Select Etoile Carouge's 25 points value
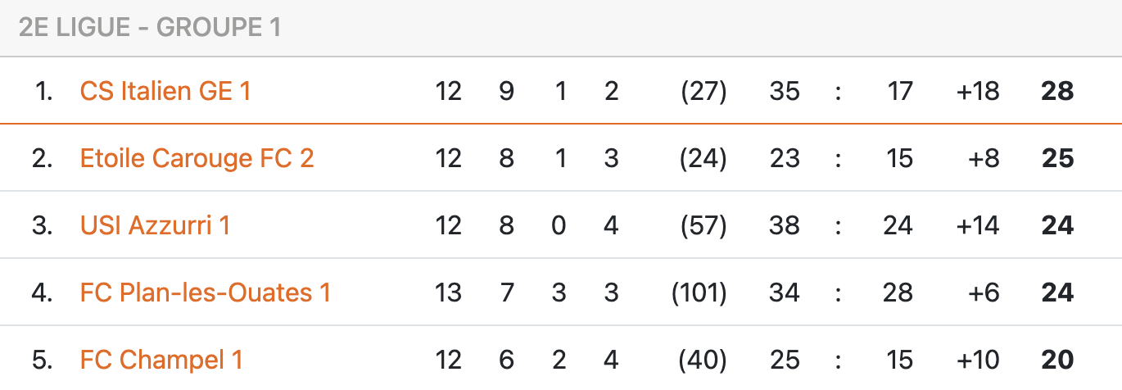This screenshot has height=390, width=1122. [1056, 158]
